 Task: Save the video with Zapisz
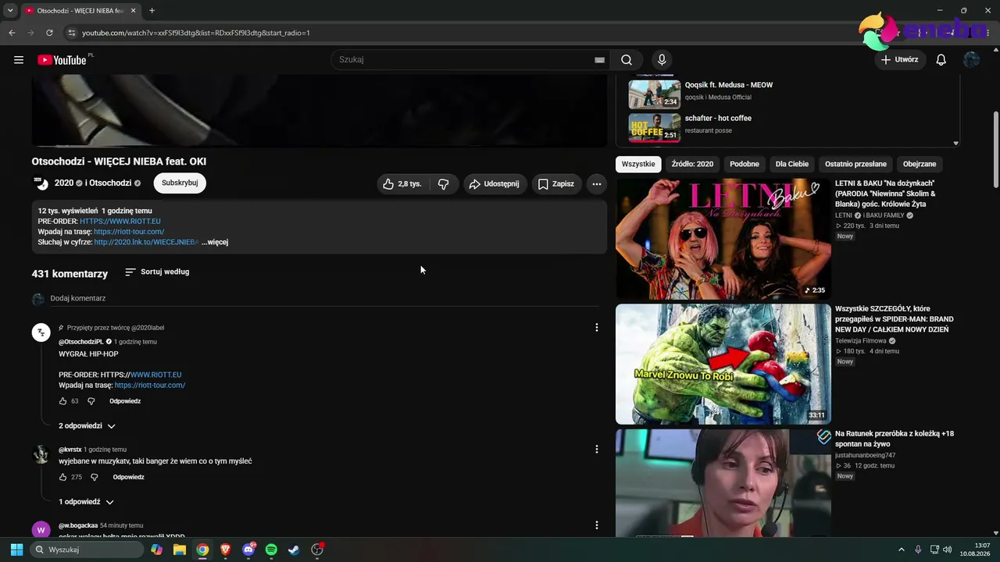click(x=556, y=184)
